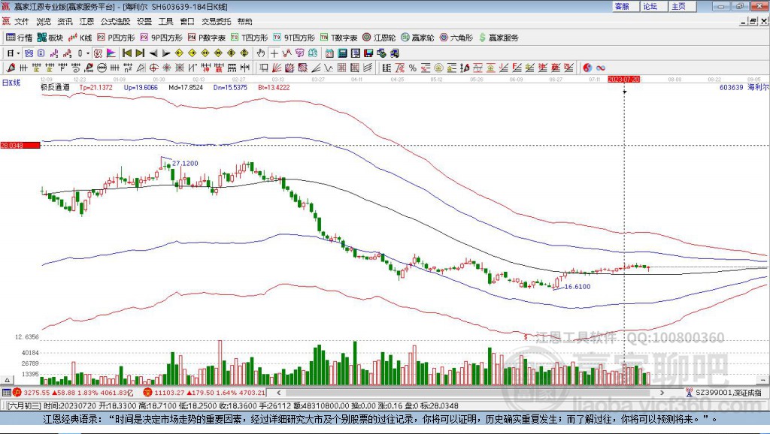Open the 六角形 hexagon tool
The width and height of the screenshot is (770, 434).
(x=456, y=38)
